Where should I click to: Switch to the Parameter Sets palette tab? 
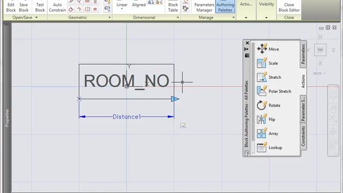(303, 109)
